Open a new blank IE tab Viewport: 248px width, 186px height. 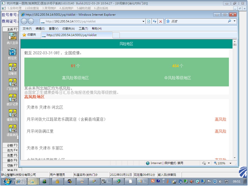pyautogui.click(x=116, y=35)
